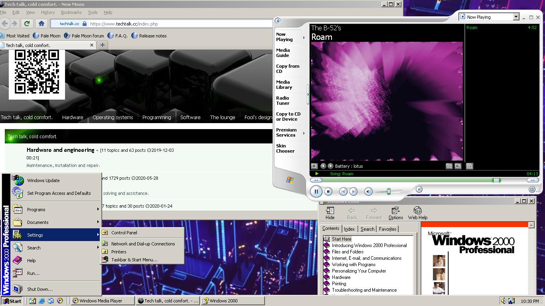Fast forward using the seek bar button

pyautogui.click(x=533, y=180)
